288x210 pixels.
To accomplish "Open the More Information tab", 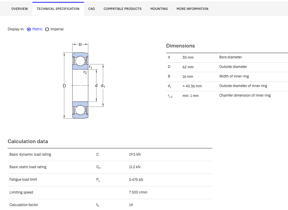I will tap(192, 9).
